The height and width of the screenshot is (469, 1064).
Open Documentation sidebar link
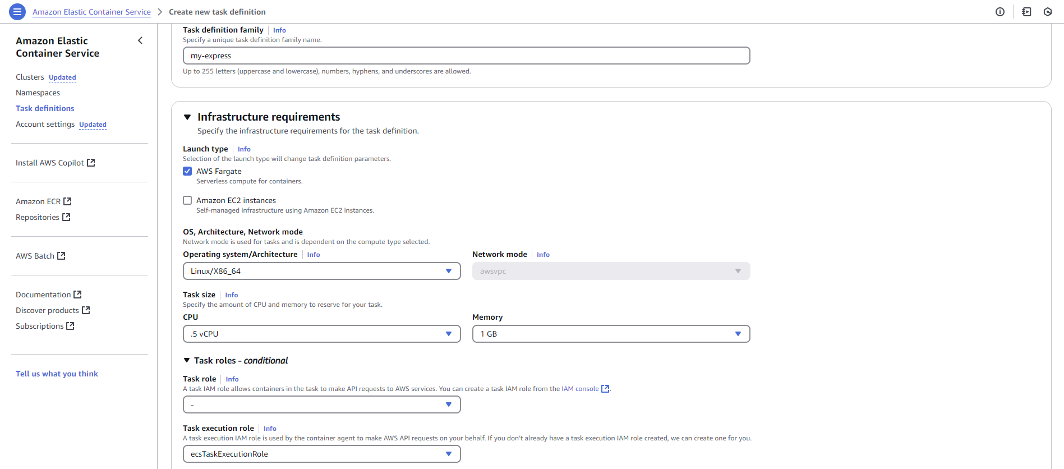(x=43, y=295)
